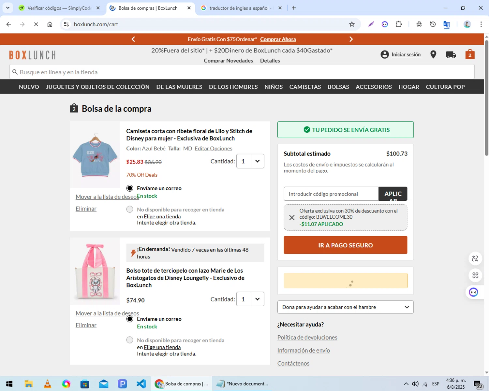This screenshot has height=391, width=489.
Task: Expand Dona para ayudar a acabar con el hambre
Action: click(345, 307)
